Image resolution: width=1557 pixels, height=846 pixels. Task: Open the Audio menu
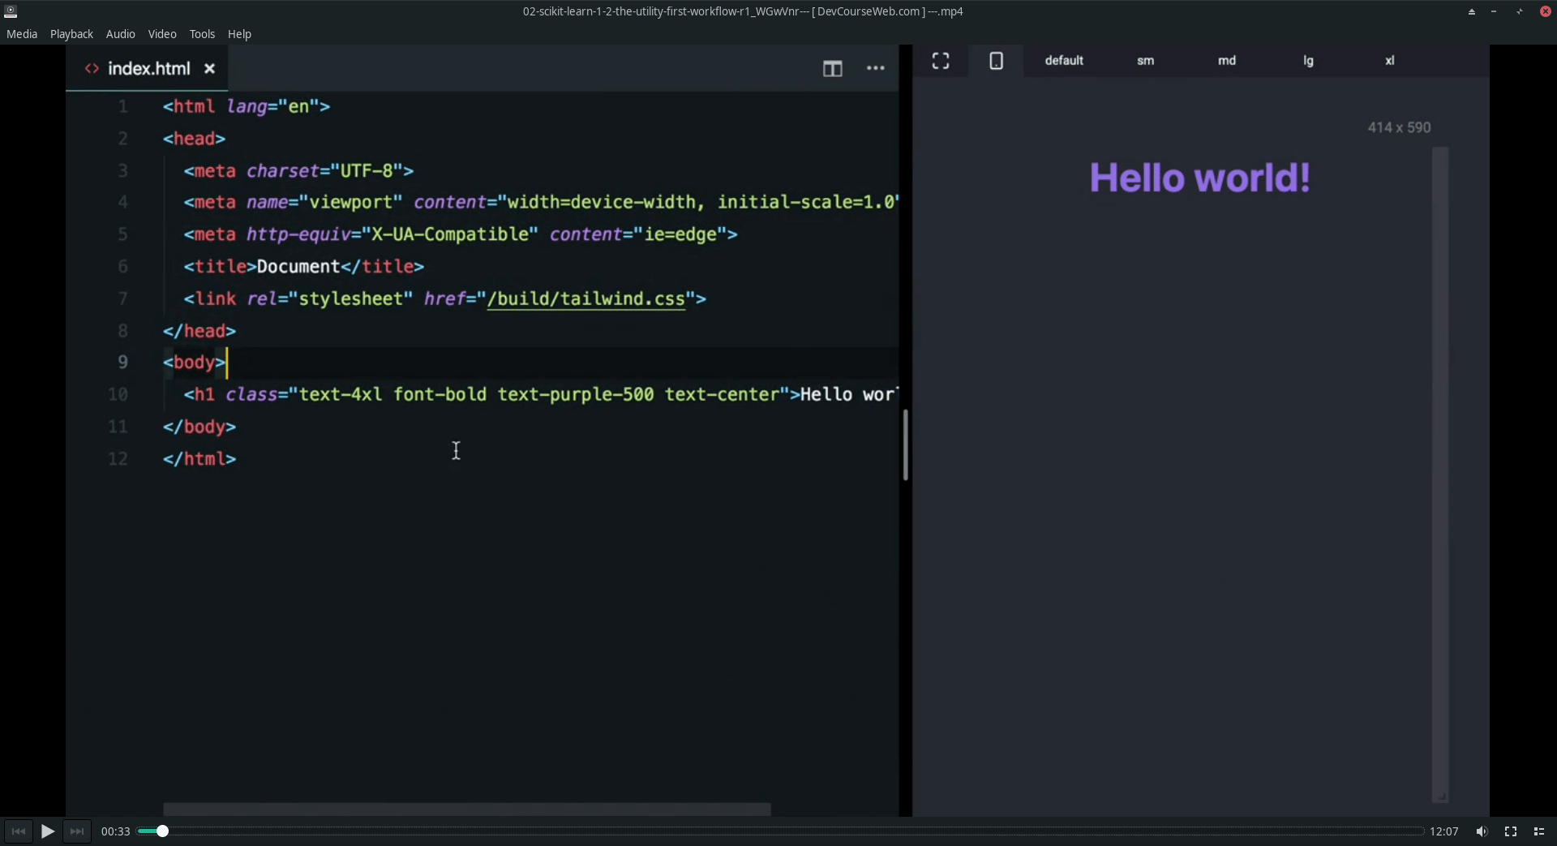[x=121, y=34]
